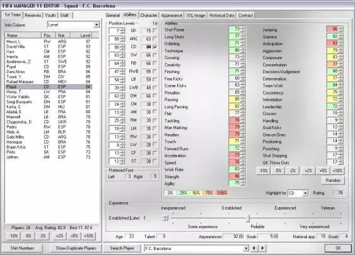Adjust the Strength value spinner
This screenshot has height=255, width=355.
click(243, 176)
